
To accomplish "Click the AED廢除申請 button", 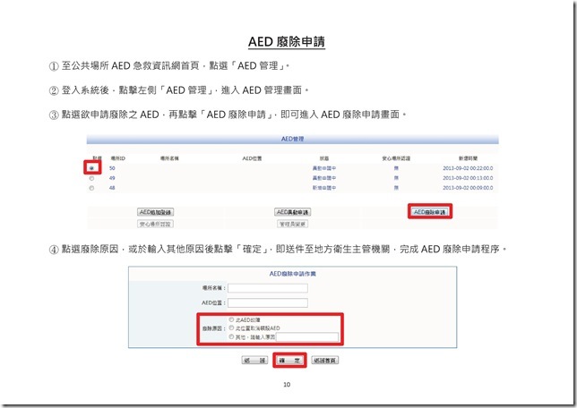I will (x=430, y=212).
